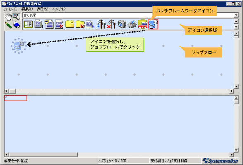Image resolution: width=243 pixels, height=165 pixels.
Task: Open the 編集 menu
Action: [27, 9]
